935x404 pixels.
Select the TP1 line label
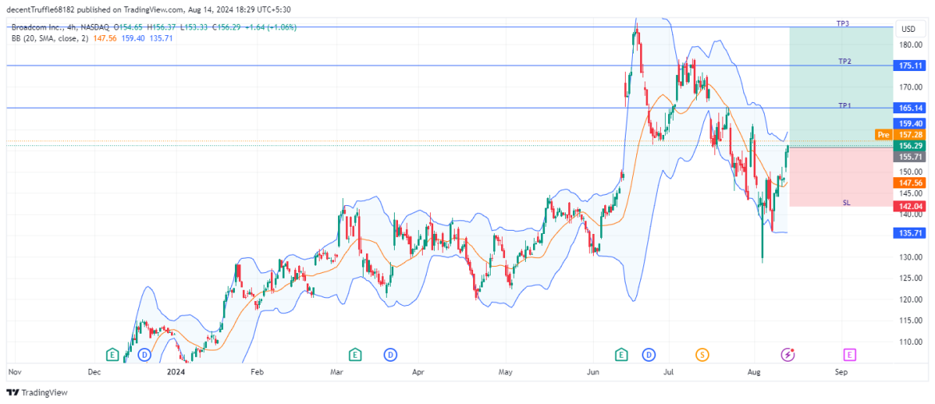click(845, 105)
